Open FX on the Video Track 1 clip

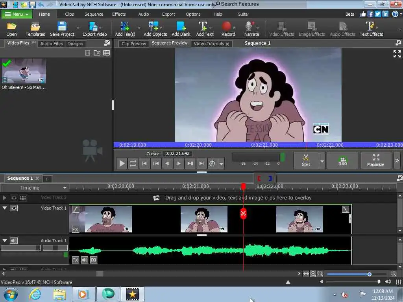coord(75,229)
